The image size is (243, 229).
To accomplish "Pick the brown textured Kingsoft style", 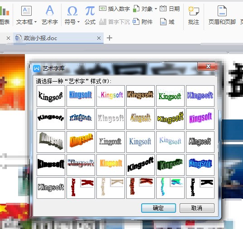I will point(140,96).
